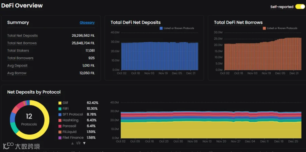Screen dimensions: 306x152
Task: Click the Total Net Borrows label
Action: coord(22,43)
